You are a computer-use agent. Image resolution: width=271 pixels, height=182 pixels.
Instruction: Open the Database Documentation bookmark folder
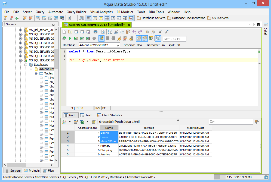(186, 18)
